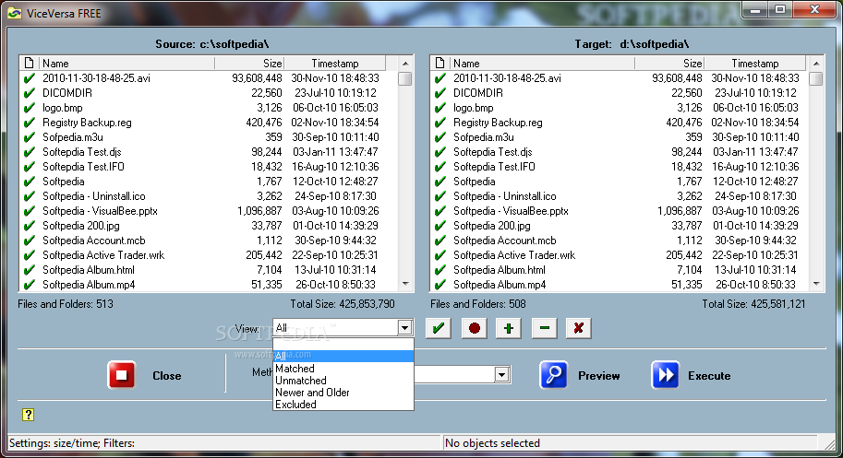
Task: Choose Matched in the View dropdown list
Action: point(343,369)
